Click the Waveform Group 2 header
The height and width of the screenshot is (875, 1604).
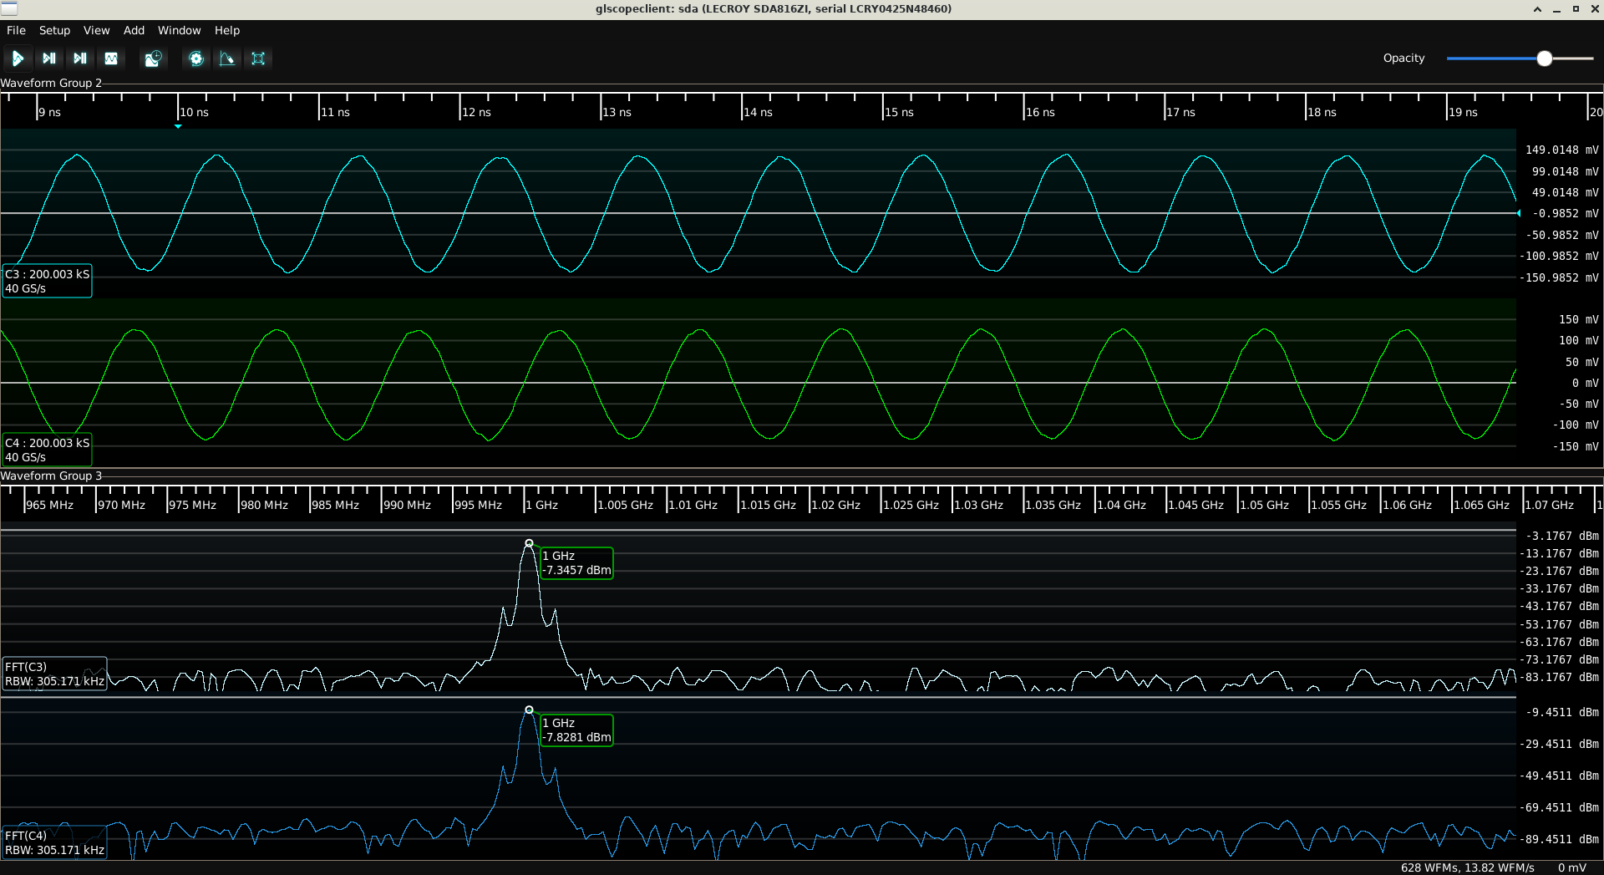(x=51, y=83)
